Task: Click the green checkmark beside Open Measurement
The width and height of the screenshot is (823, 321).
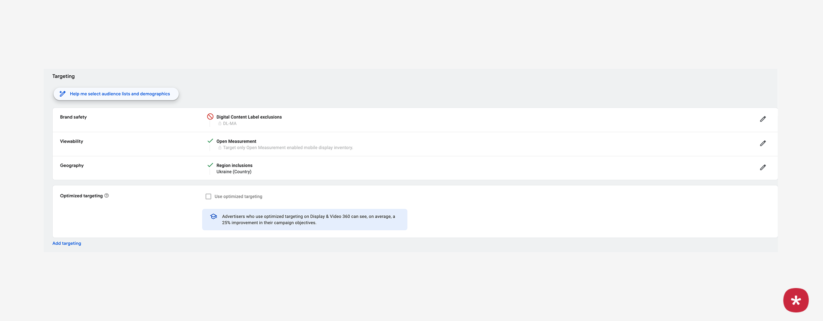Action: [x=210, y=141]
